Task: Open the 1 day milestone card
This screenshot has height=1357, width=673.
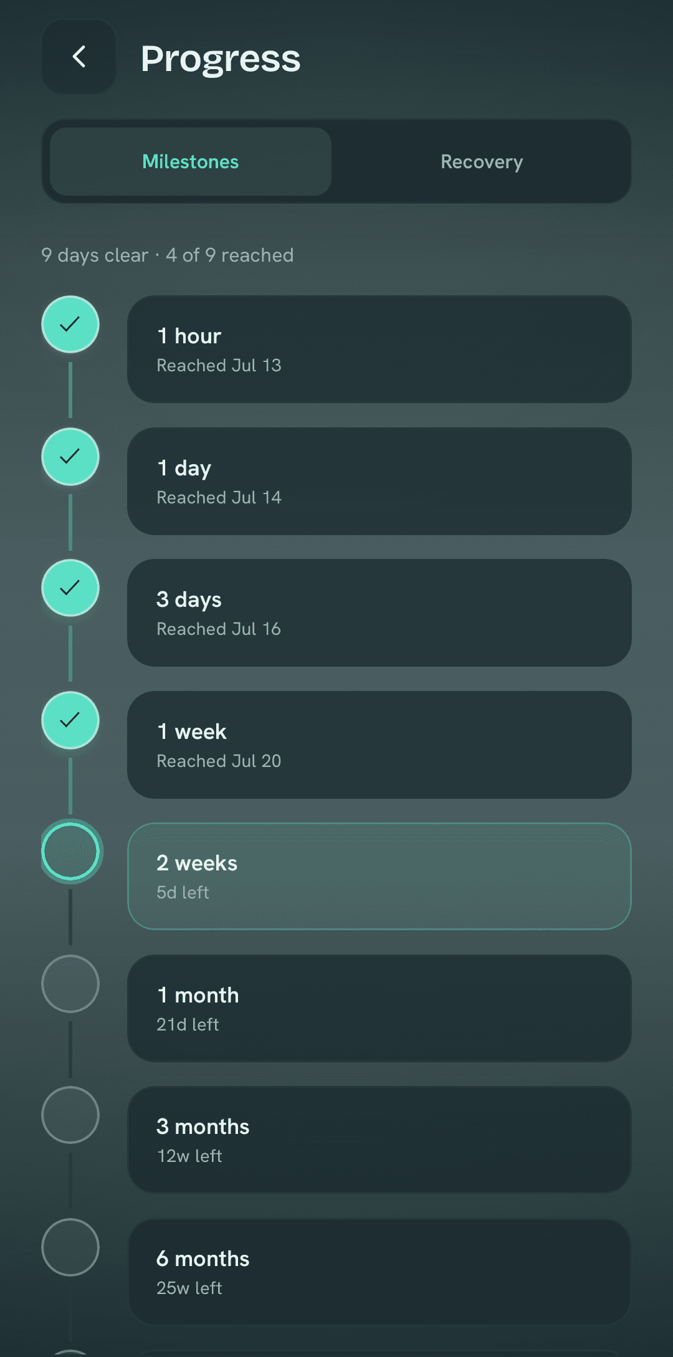Action: tap(379, 481)
